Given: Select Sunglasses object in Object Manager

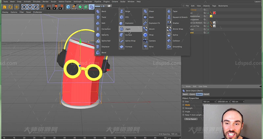Looking at the screenshot, I should tap(195, 20).
